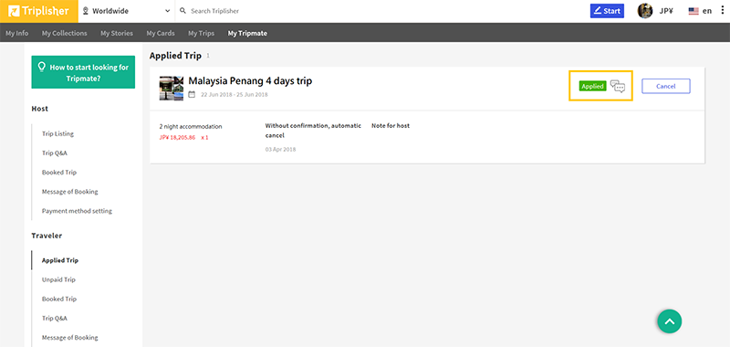730x347 pixels.
Task: Click the 2 night accommodation label
Action: click(x=191, y=126)
